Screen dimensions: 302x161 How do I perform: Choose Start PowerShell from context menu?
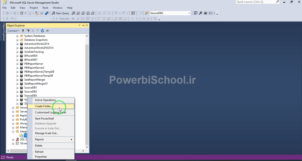click(44, 119)
